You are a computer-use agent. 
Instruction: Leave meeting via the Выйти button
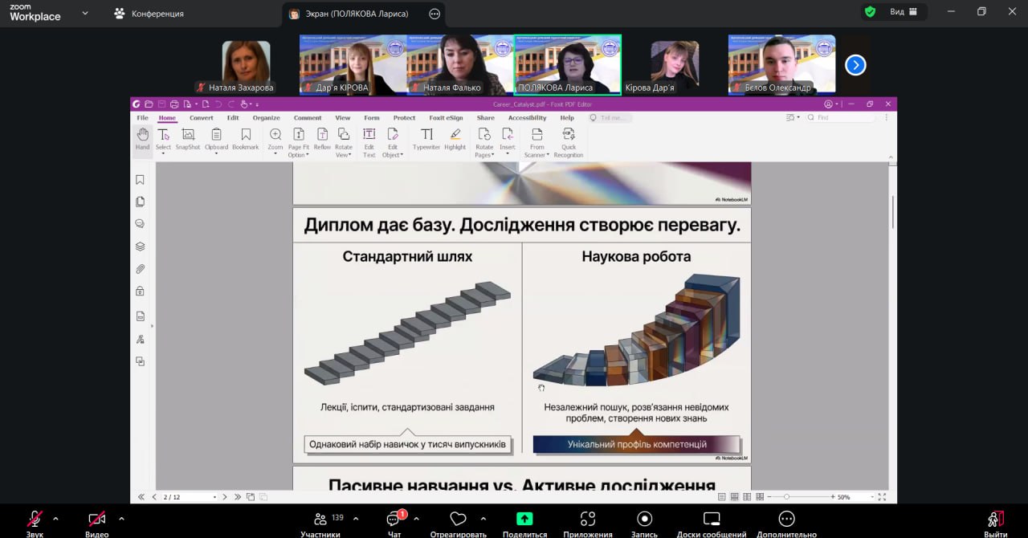pyautogui.click(x=995, y=520)
